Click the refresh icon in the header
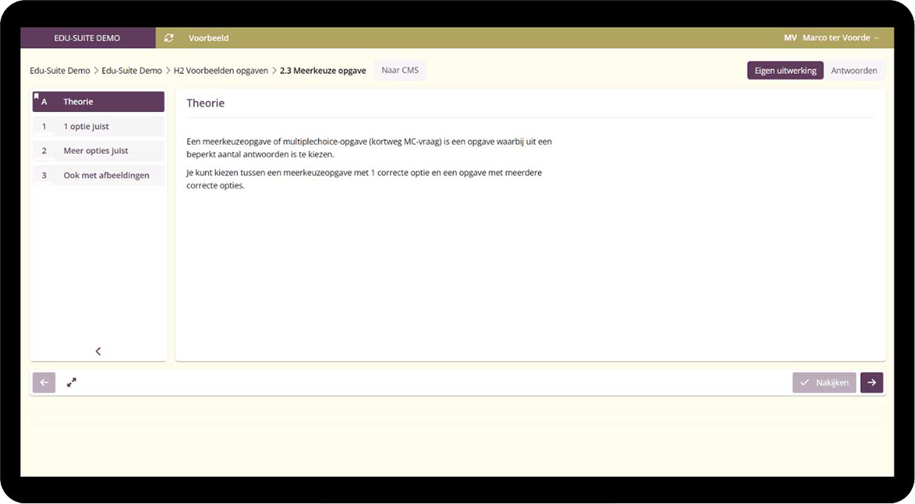915x504 pixels. click(169, 38)
